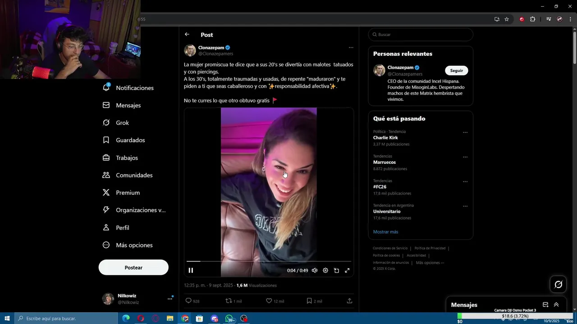Install the app via address bar icon

(497, 19)
